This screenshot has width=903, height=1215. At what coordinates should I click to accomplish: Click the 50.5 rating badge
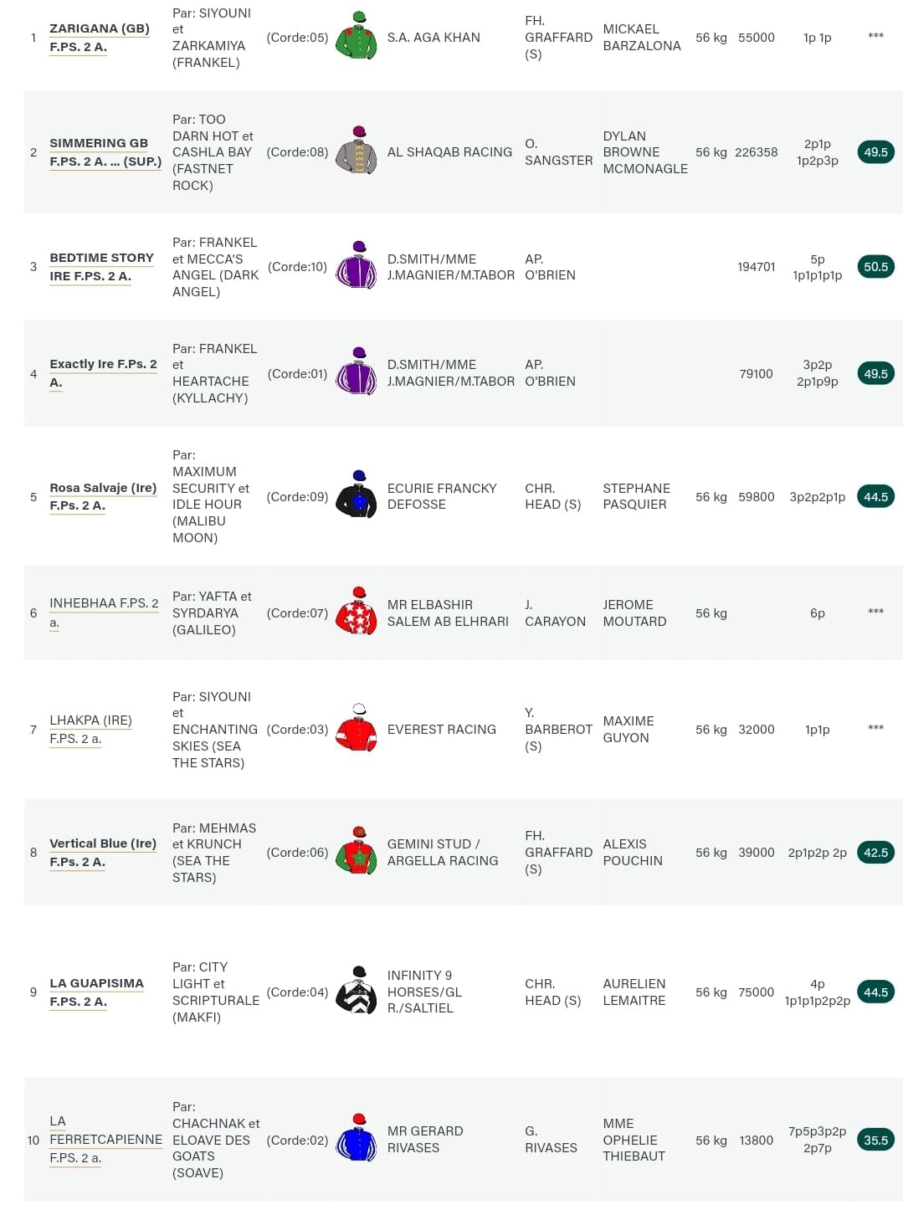click(x=875, y=267)
